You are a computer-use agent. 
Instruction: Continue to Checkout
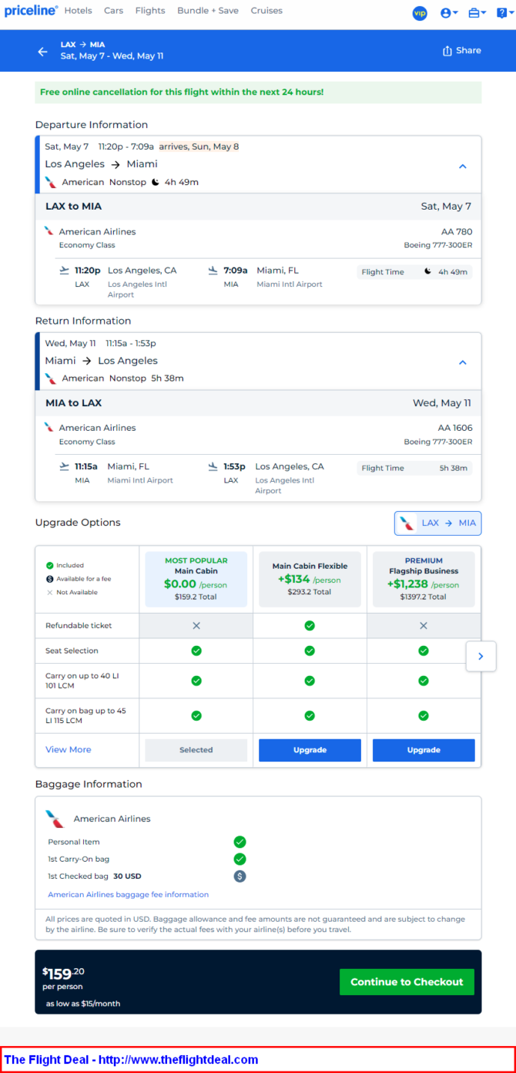point(407,982)
